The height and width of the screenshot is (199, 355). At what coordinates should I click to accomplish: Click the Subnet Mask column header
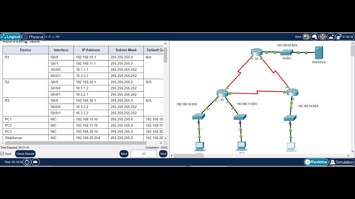point(126,50)
